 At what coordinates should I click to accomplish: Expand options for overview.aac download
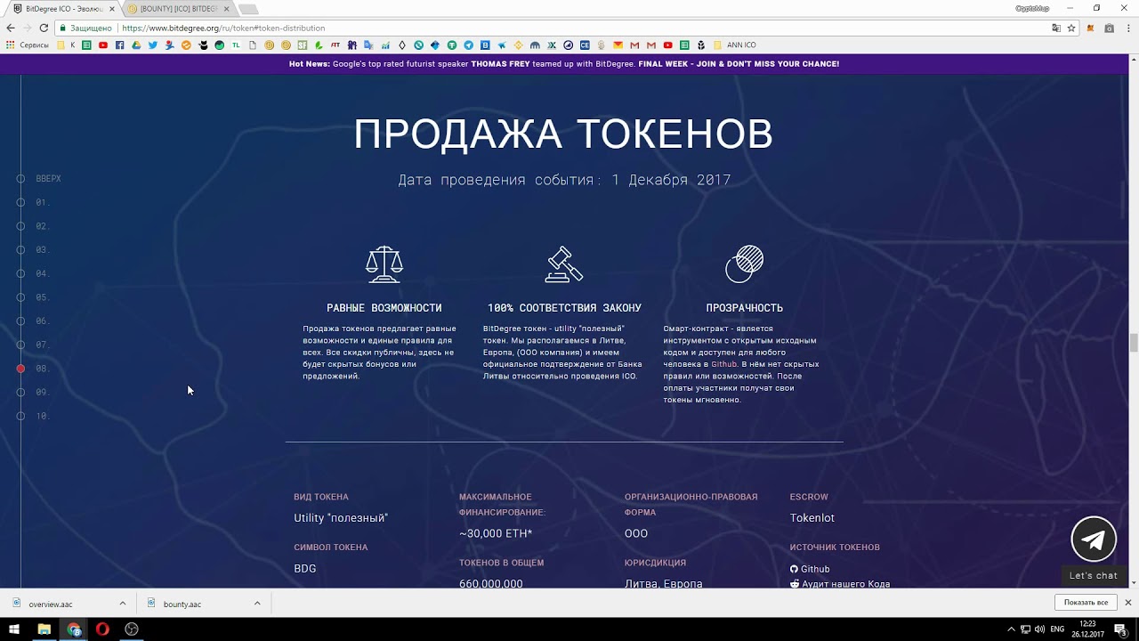click(x=122, y=604)
